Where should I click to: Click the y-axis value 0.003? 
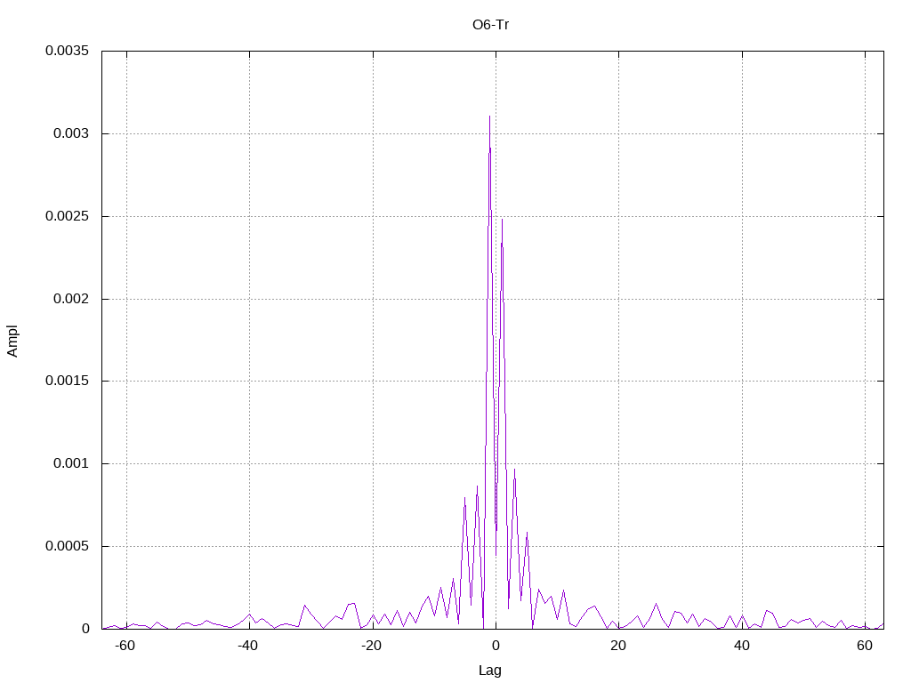click(71, 133)
